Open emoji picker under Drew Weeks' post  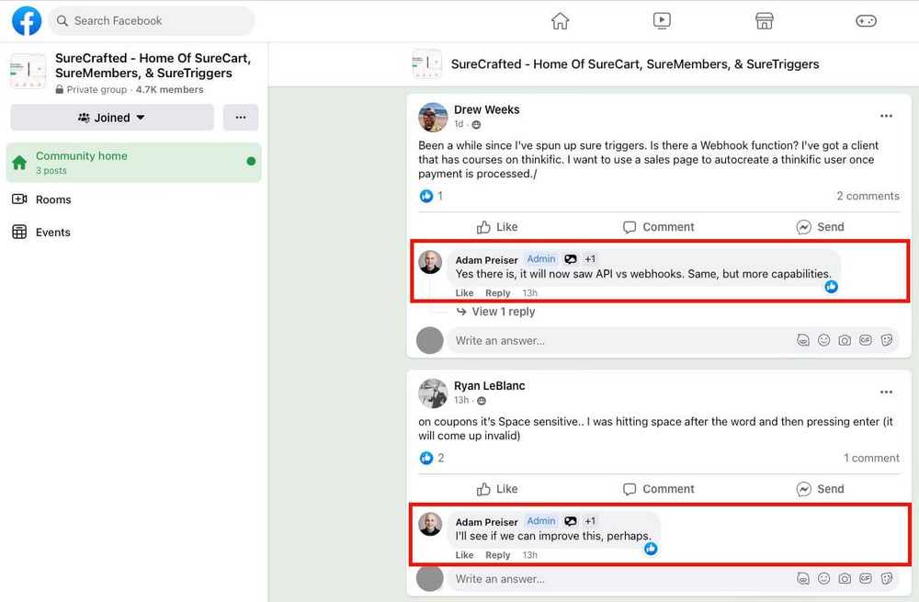824,341
